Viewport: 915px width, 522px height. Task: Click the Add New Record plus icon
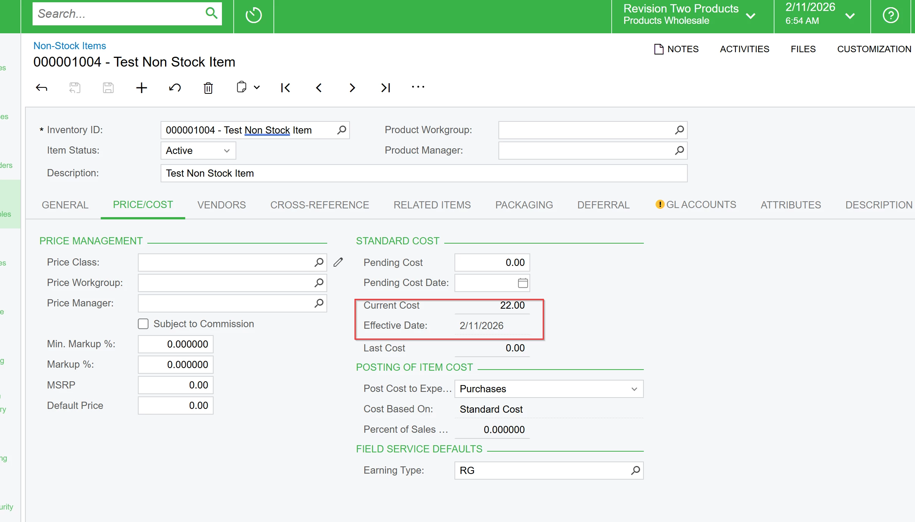pyautogui.click(x=141, y=88)
